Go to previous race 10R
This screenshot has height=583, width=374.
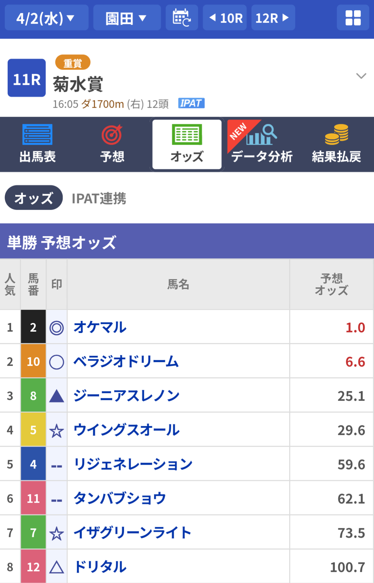[x=225, y=18]
